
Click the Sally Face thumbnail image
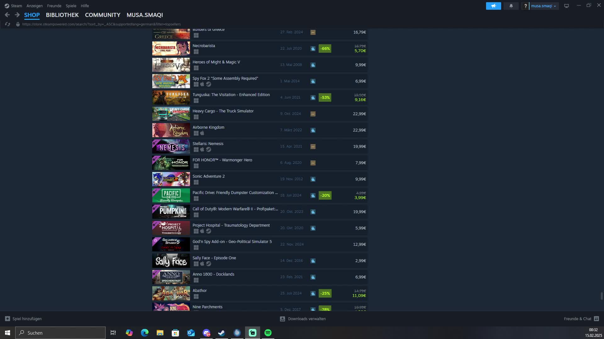point(171,261)
